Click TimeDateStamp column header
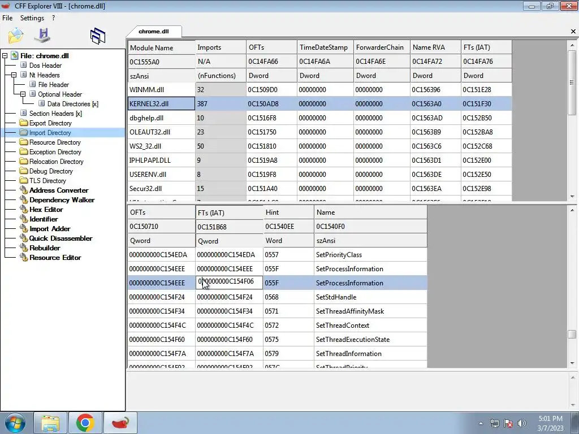Viewport: 579px width, 434px height. tap(325, 47)
